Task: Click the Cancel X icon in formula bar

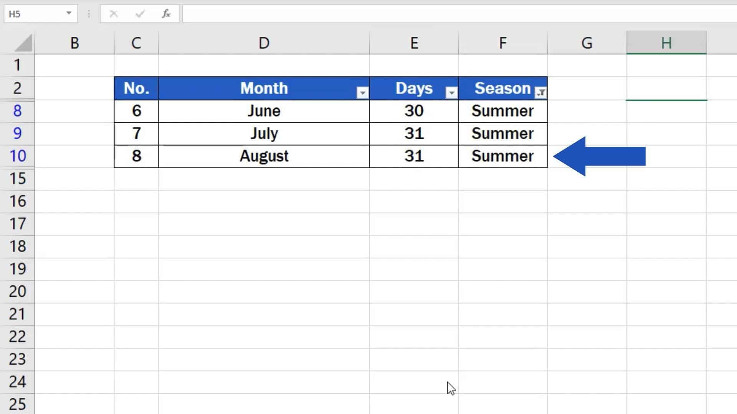Action: (x=113, y=14)
